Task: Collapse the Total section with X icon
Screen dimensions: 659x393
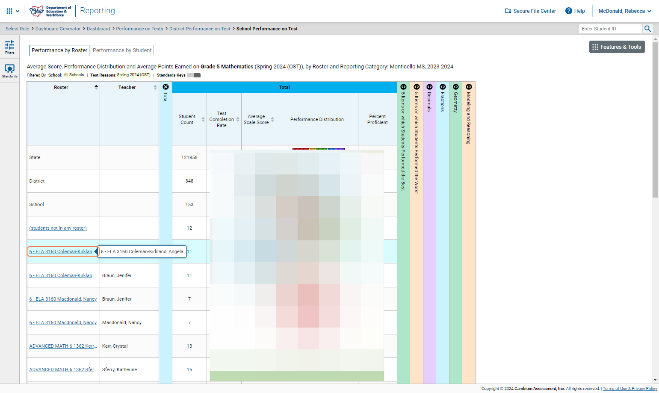Action: pos(165,87)
